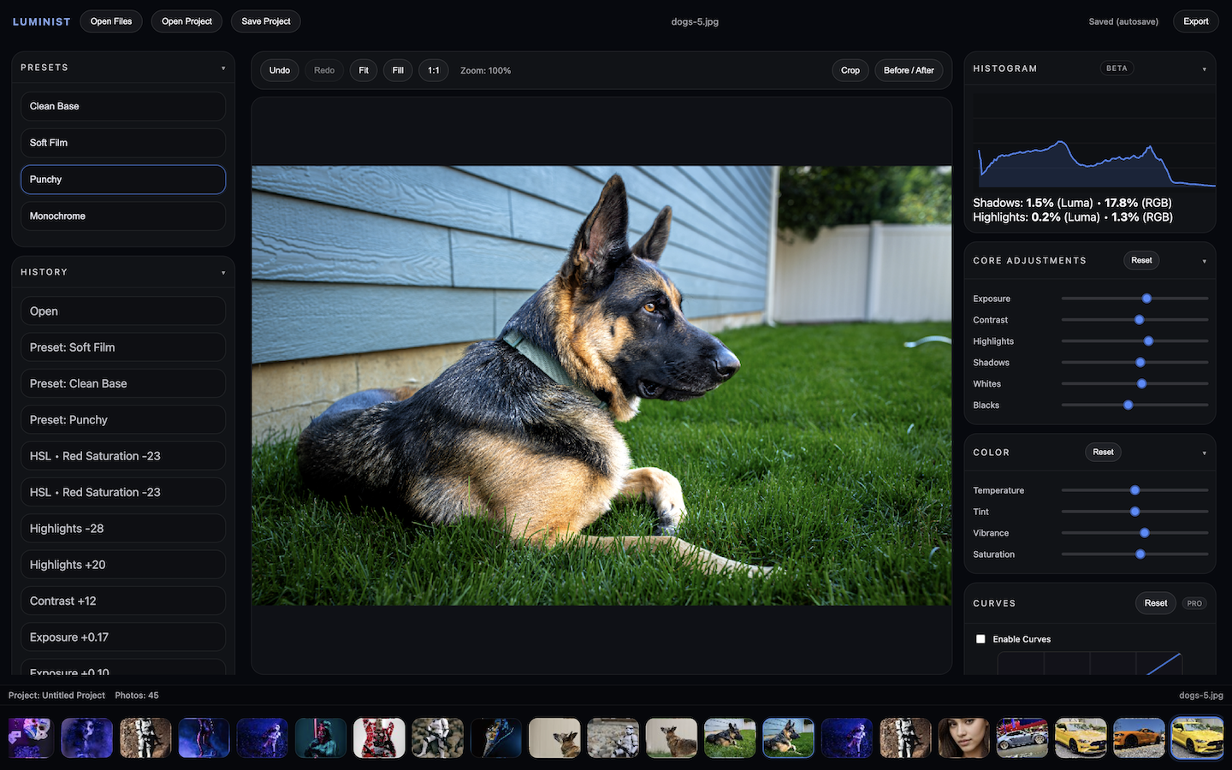Click the Exposure slider handle

click(x=1146, y=299)
